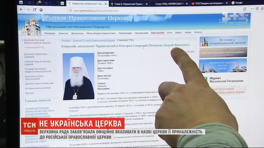Open the Анонсы menu item
This screenshot has width=264, height=148.
pyautogui.click(x=198, y=32)
